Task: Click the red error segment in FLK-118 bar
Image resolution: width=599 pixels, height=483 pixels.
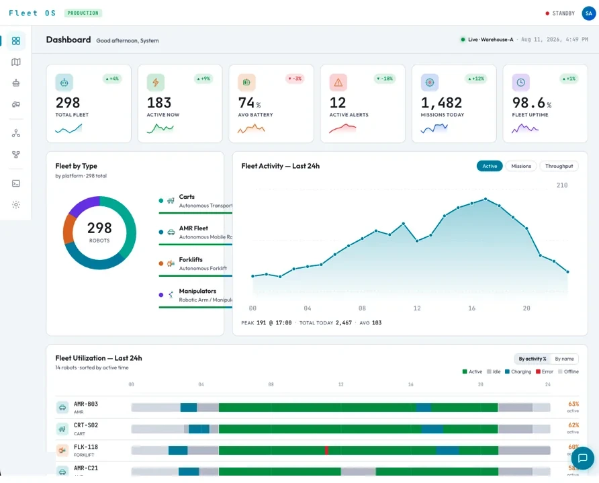Action: click(326, 451)
